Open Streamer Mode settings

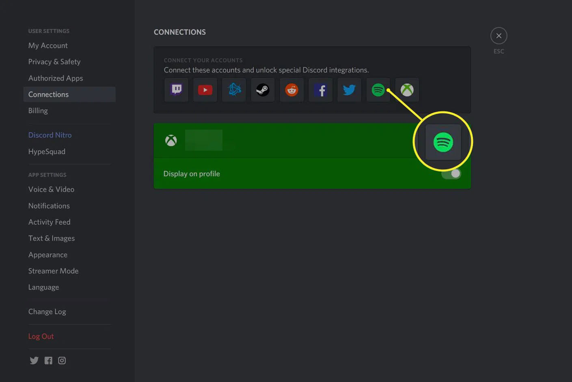click(x=53, y=271)
